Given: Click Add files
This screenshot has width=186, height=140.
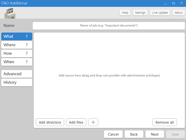Looking at the screenshot, I should (76, 122).
